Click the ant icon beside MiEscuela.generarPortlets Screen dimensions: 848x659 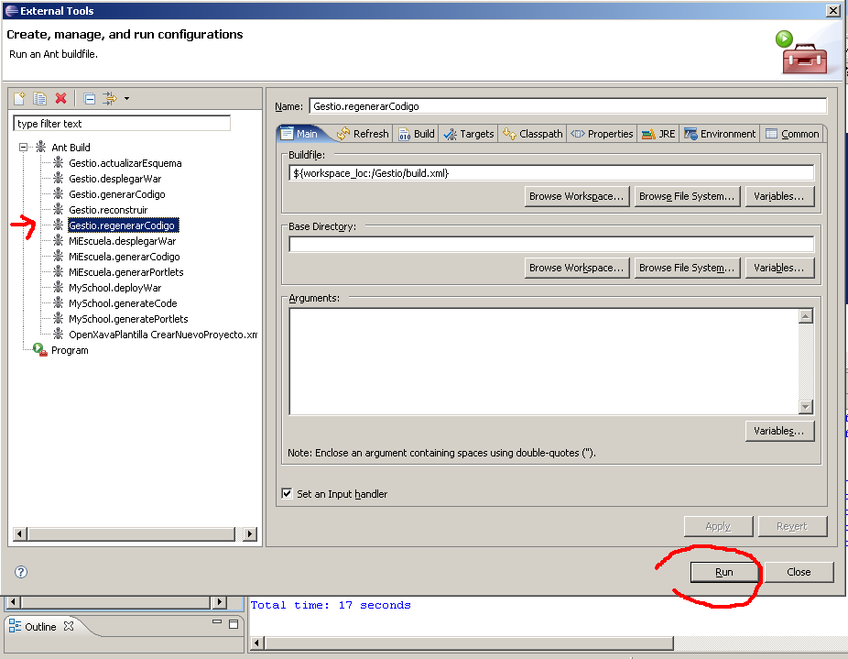pyautogui.click(x=58, y=272)
